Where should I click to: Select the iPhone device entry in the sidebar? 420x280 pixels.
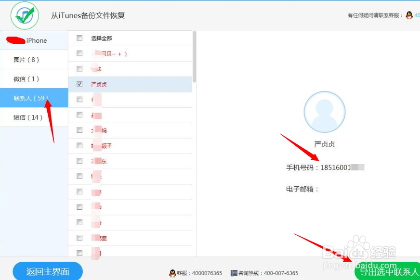[34, 40]
